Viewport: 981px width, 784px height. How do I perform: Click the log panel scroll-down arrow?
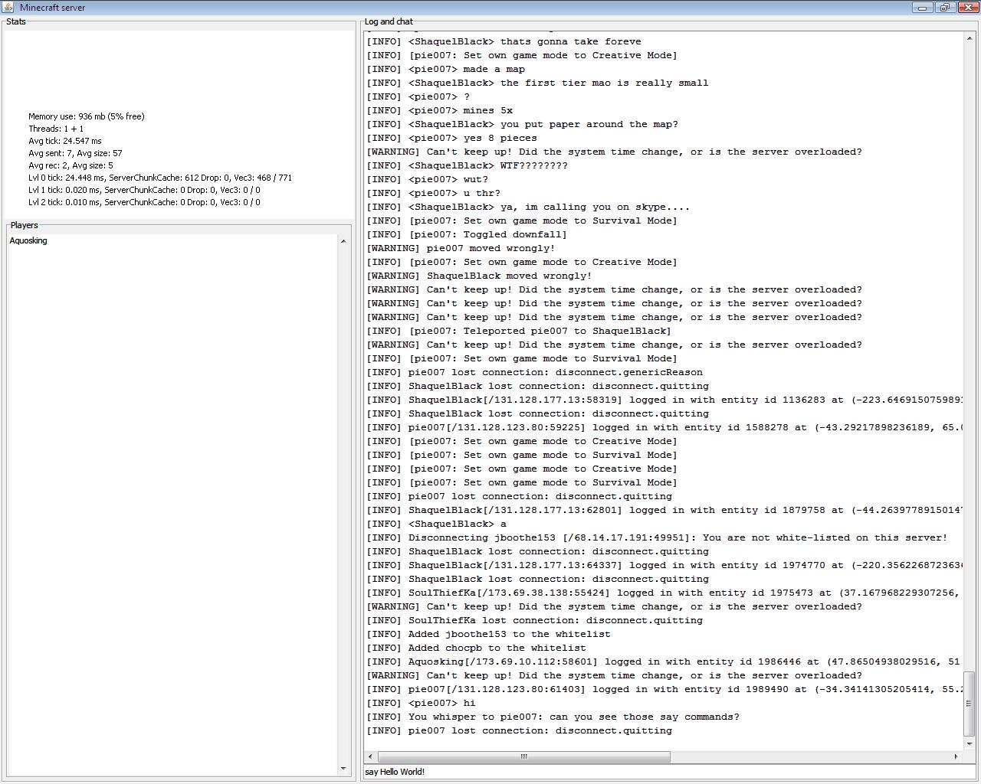pyautogui.click(x=970, y=743)
